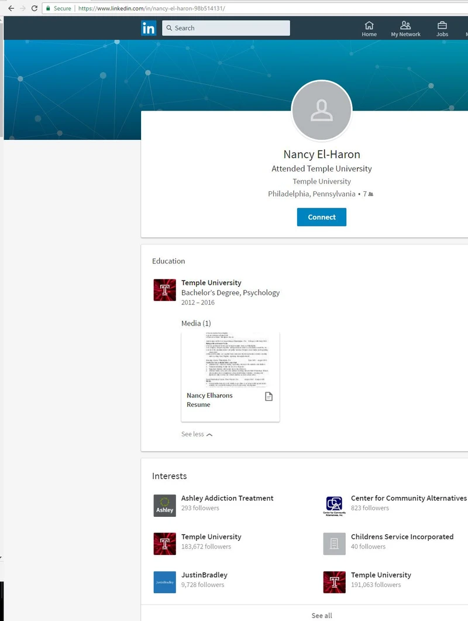Open My Network in nav bar

pos(405,29)
